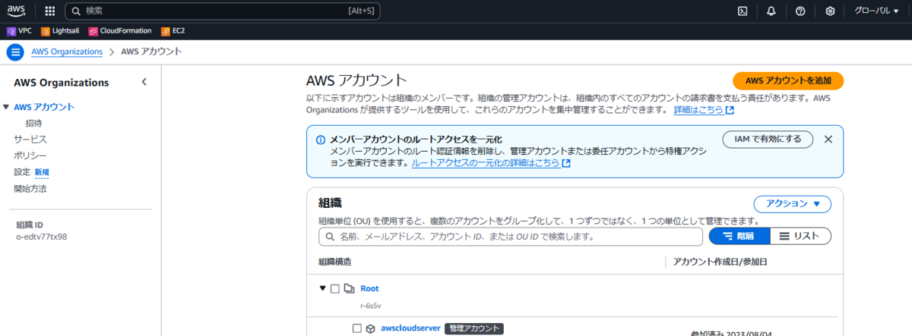Collapse the AWS Organizations side panel
Screen dimensions: 912x336
(144, 82)
